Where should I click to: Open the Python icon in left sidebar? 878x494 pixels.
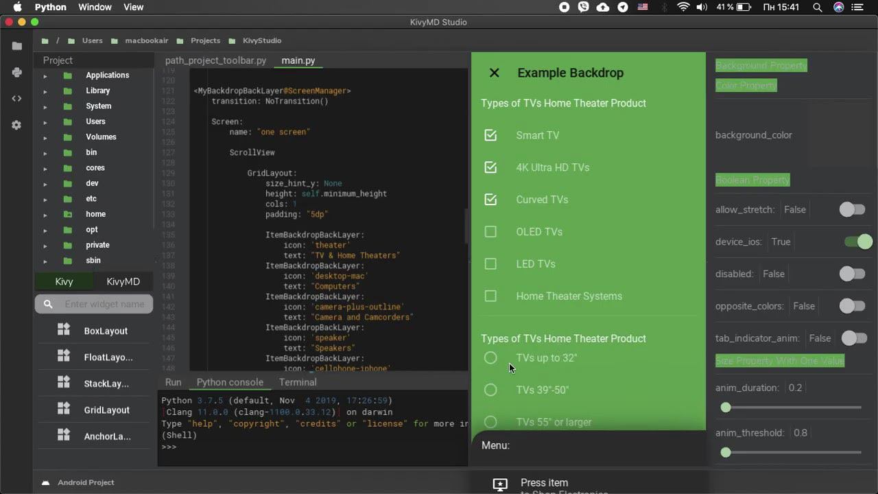click(17, 72)
